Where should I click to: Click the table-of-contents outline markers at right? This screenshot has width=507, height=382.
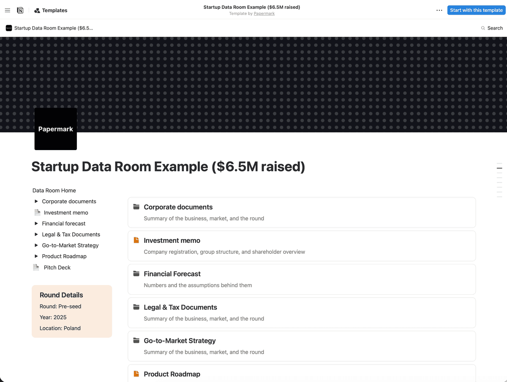499,180
